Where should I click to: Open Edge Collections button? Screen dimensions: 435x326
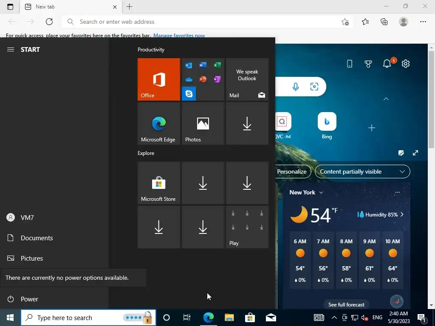tap(384, 22)
